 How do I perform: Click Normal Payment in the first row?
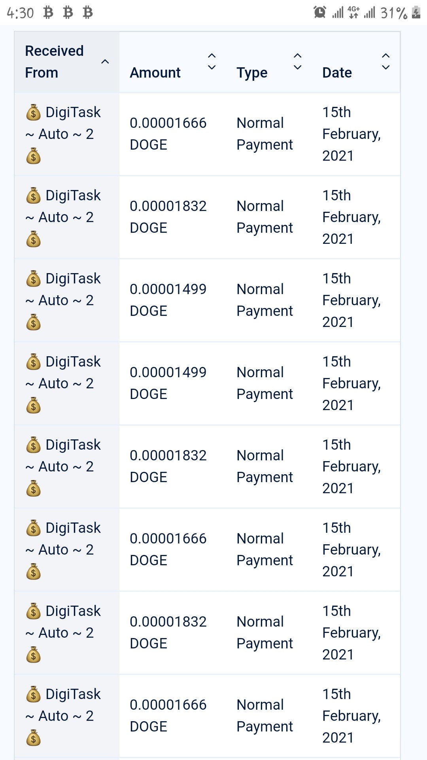pos(265,134)
